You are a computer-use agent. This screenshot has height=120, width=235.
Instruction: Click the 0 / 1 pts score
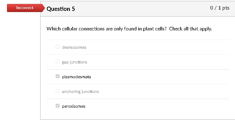click(220, 8)
